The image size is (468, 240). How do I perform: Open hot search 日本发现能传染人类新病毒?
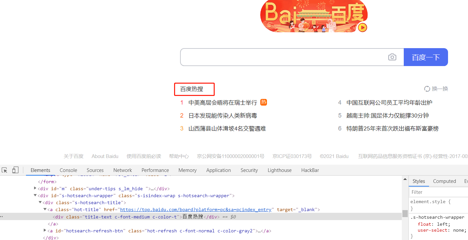point(223,116)
